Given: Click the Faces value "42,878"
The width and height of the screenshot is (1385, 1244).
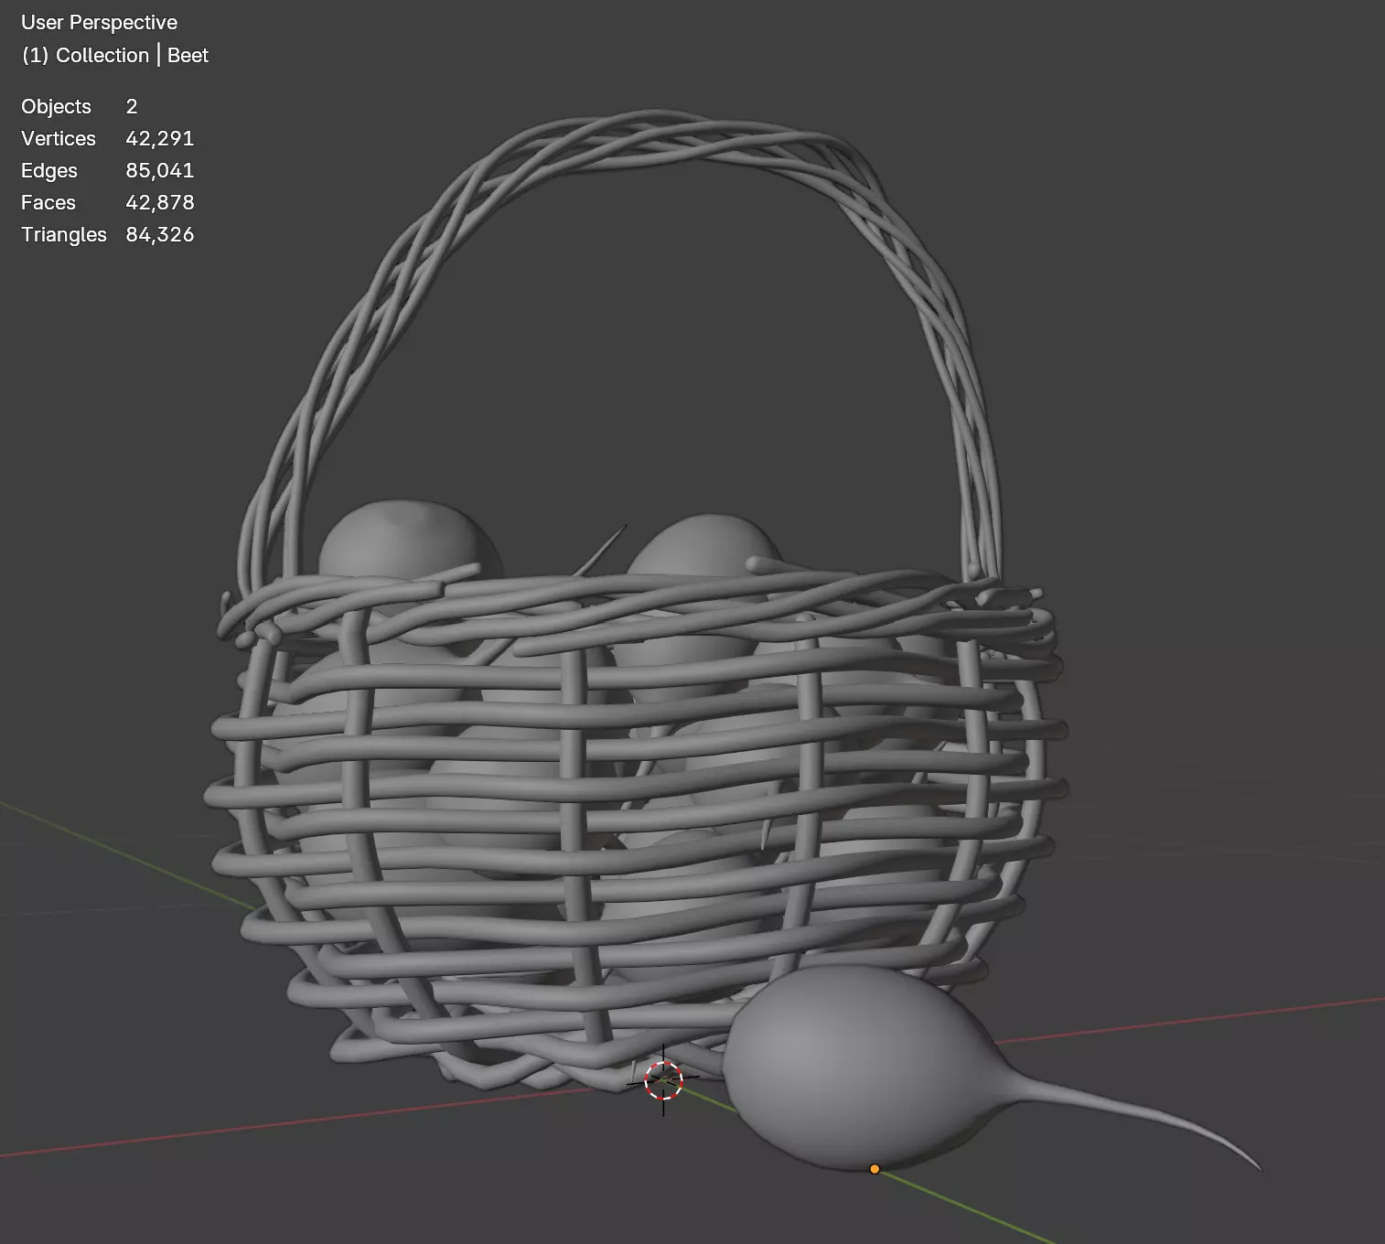Looking at the screenshot, I should [160, 202].
